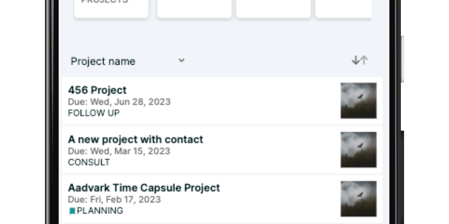Click the CONSULT status label
449x224 pixels.
click(x=89, y=162)
